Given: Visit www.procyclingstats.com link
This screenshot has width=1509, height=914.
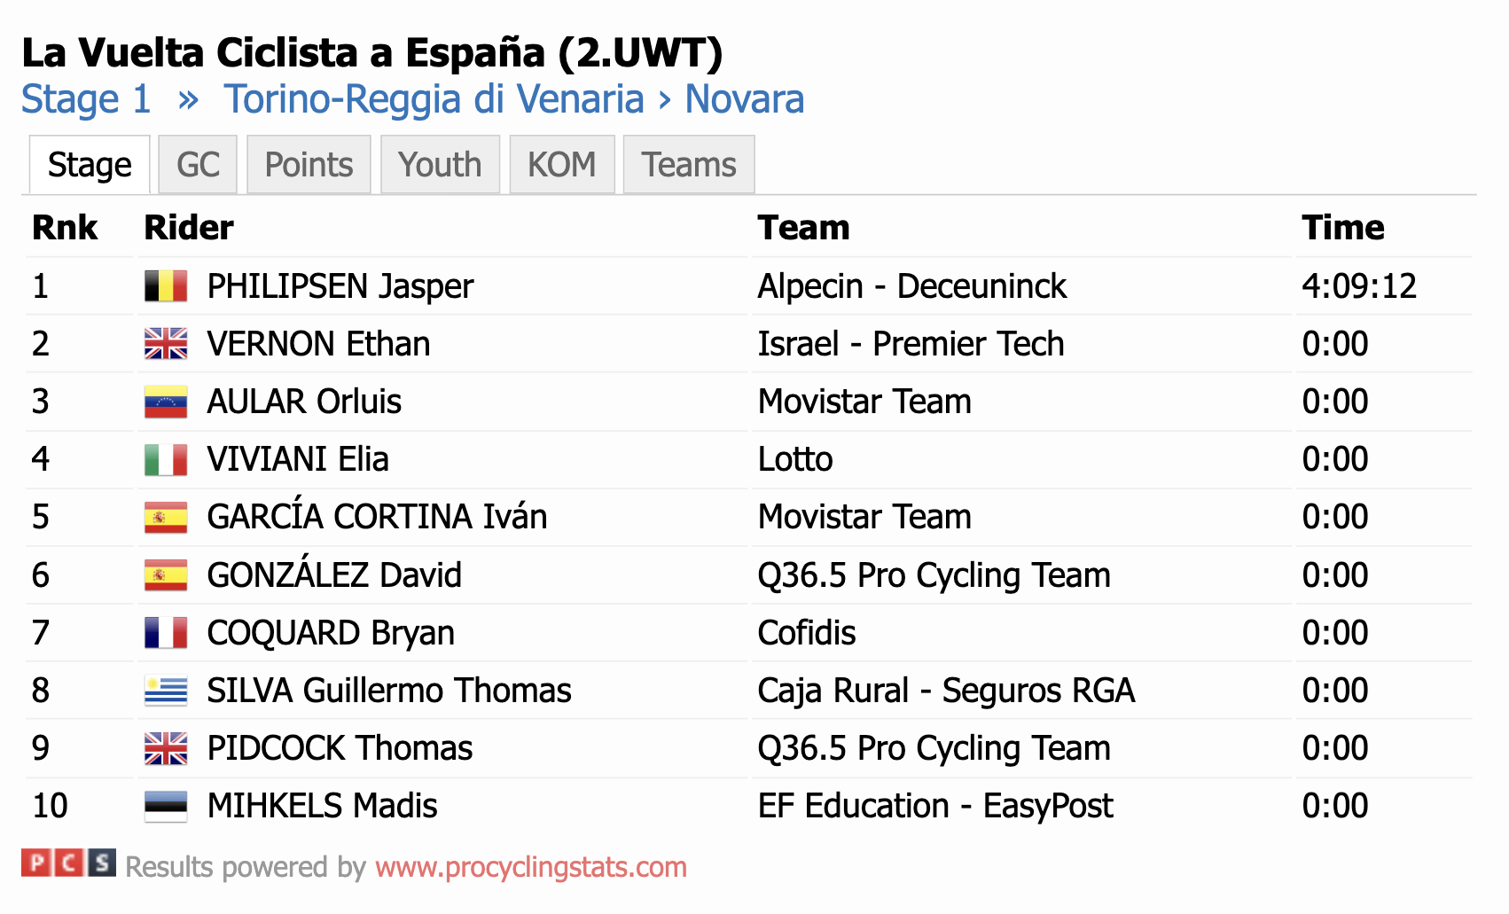Looking at the screenshot, I should (531, 867).
